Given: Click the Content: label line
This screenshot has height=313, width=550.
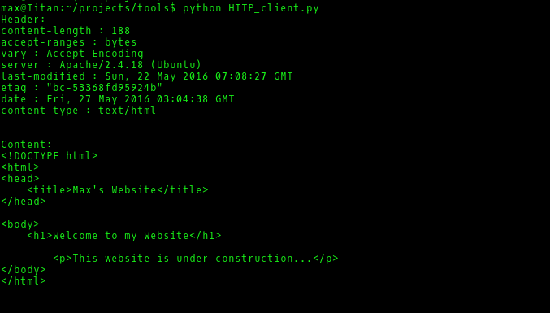Looking at the screenshot, I should pyautogui.click(x=27, y=145).
